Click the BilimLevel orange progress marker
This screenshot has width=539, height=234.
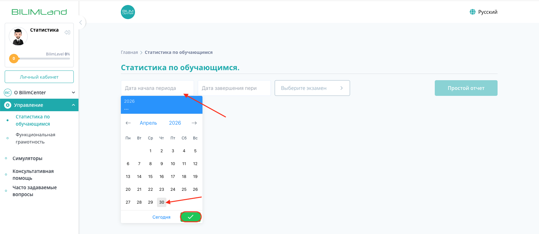tap(14, 59)
